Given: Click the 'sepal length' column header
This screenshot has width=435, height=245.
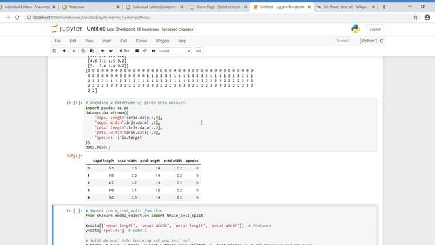Looking at the screenshot, I should (103, 161).
